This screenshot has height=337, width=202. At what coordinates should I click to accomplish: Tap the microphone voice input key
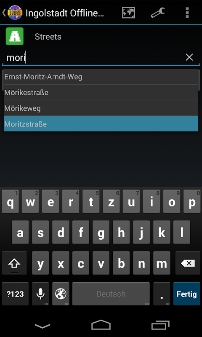(x=40, y=294)
